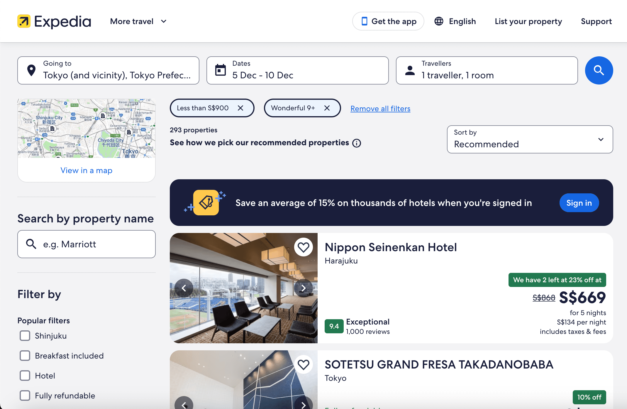Click the 293 properties count
627x409 pixels.
(194, 130)
